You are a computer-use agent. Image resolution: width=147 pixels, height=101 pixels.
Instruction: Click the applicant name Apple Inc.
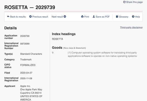click(x=25, y=86)
